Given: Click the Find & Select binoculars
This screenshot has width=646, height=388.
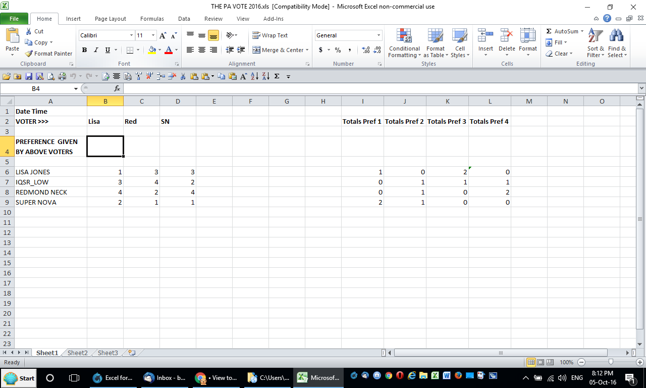Looking at the screenshot, I should point(616,43).
